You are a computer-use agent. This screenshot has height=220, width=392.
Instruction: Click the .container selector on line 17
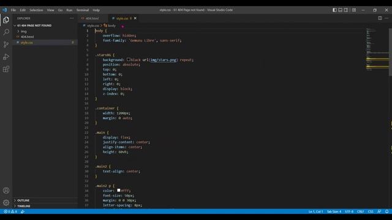[x=105, y=108]
